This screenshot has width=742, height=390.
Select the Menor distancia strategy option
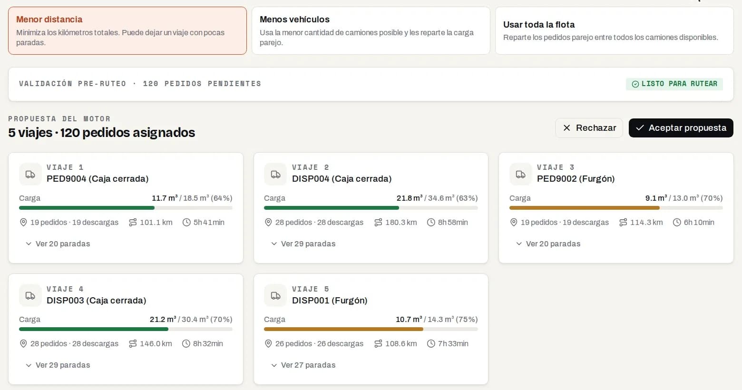[x=127, y=30]
